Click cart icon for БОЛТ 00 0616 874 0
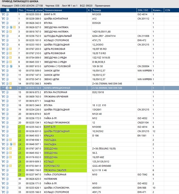The height and width of the screenshot is (194, 179). click(x=3, y=114)
